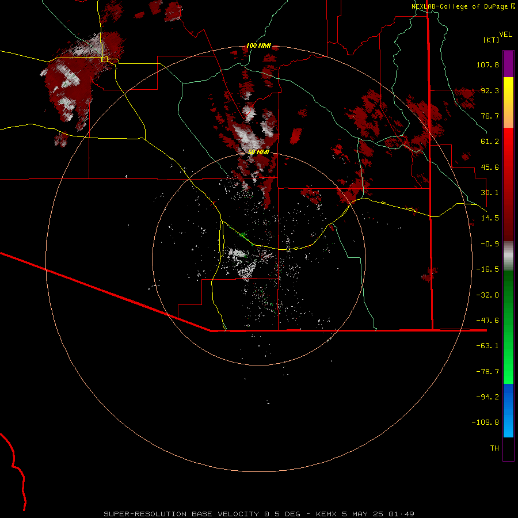Click the -78.7 velocity scale value
Image resolution: width=518 pixels, height=518 pixels.
(x=487, y=372)
